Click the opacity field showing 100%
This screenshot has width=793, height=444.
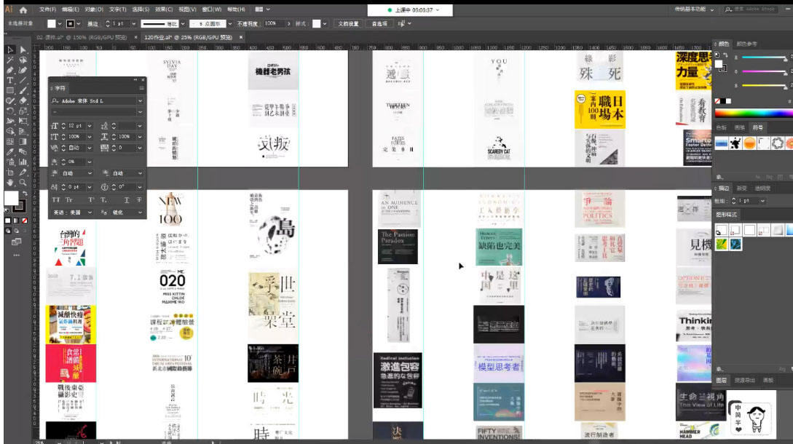[274, 24]
